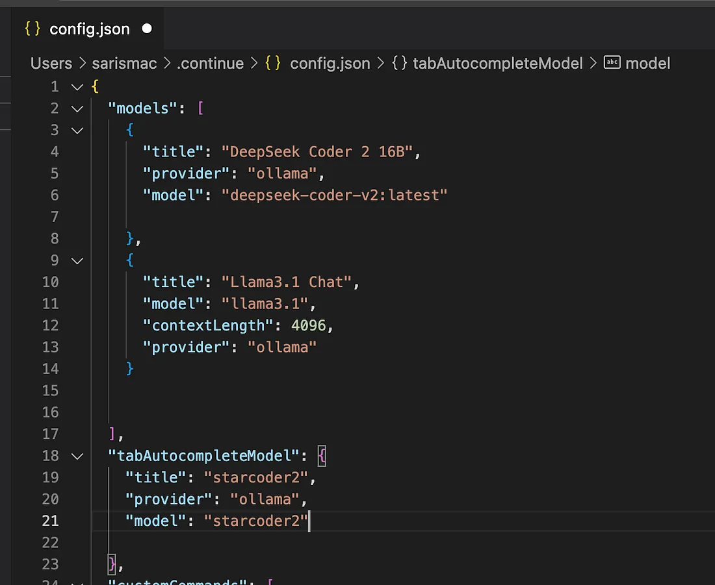Collapse the models array on line 2
Viewport: 715px width, 585px height.
click(x=77, y=108)
